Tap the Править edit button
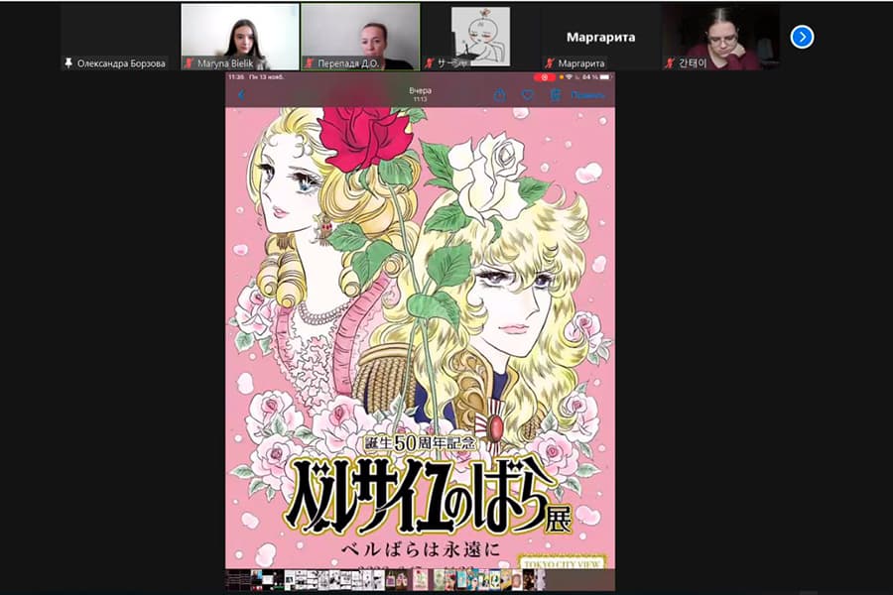The height and width of the screenshot is (595, 893). click(x=587, y=95)
